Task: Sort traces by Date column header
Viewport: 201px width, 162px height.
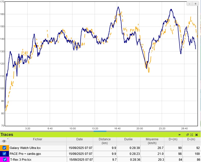Action: point(80,139)
